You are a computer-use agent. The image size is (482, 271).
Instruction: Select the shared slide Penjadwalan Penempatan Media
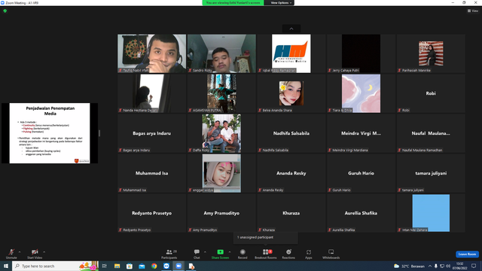(x=50, y=133)
